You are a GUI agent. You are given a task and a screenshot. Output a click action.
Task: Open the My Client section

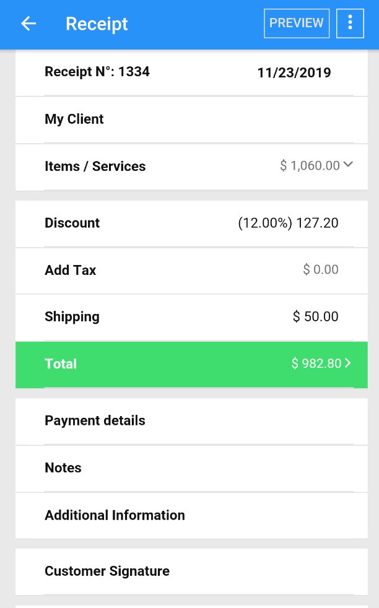click(x=74, y=119)
